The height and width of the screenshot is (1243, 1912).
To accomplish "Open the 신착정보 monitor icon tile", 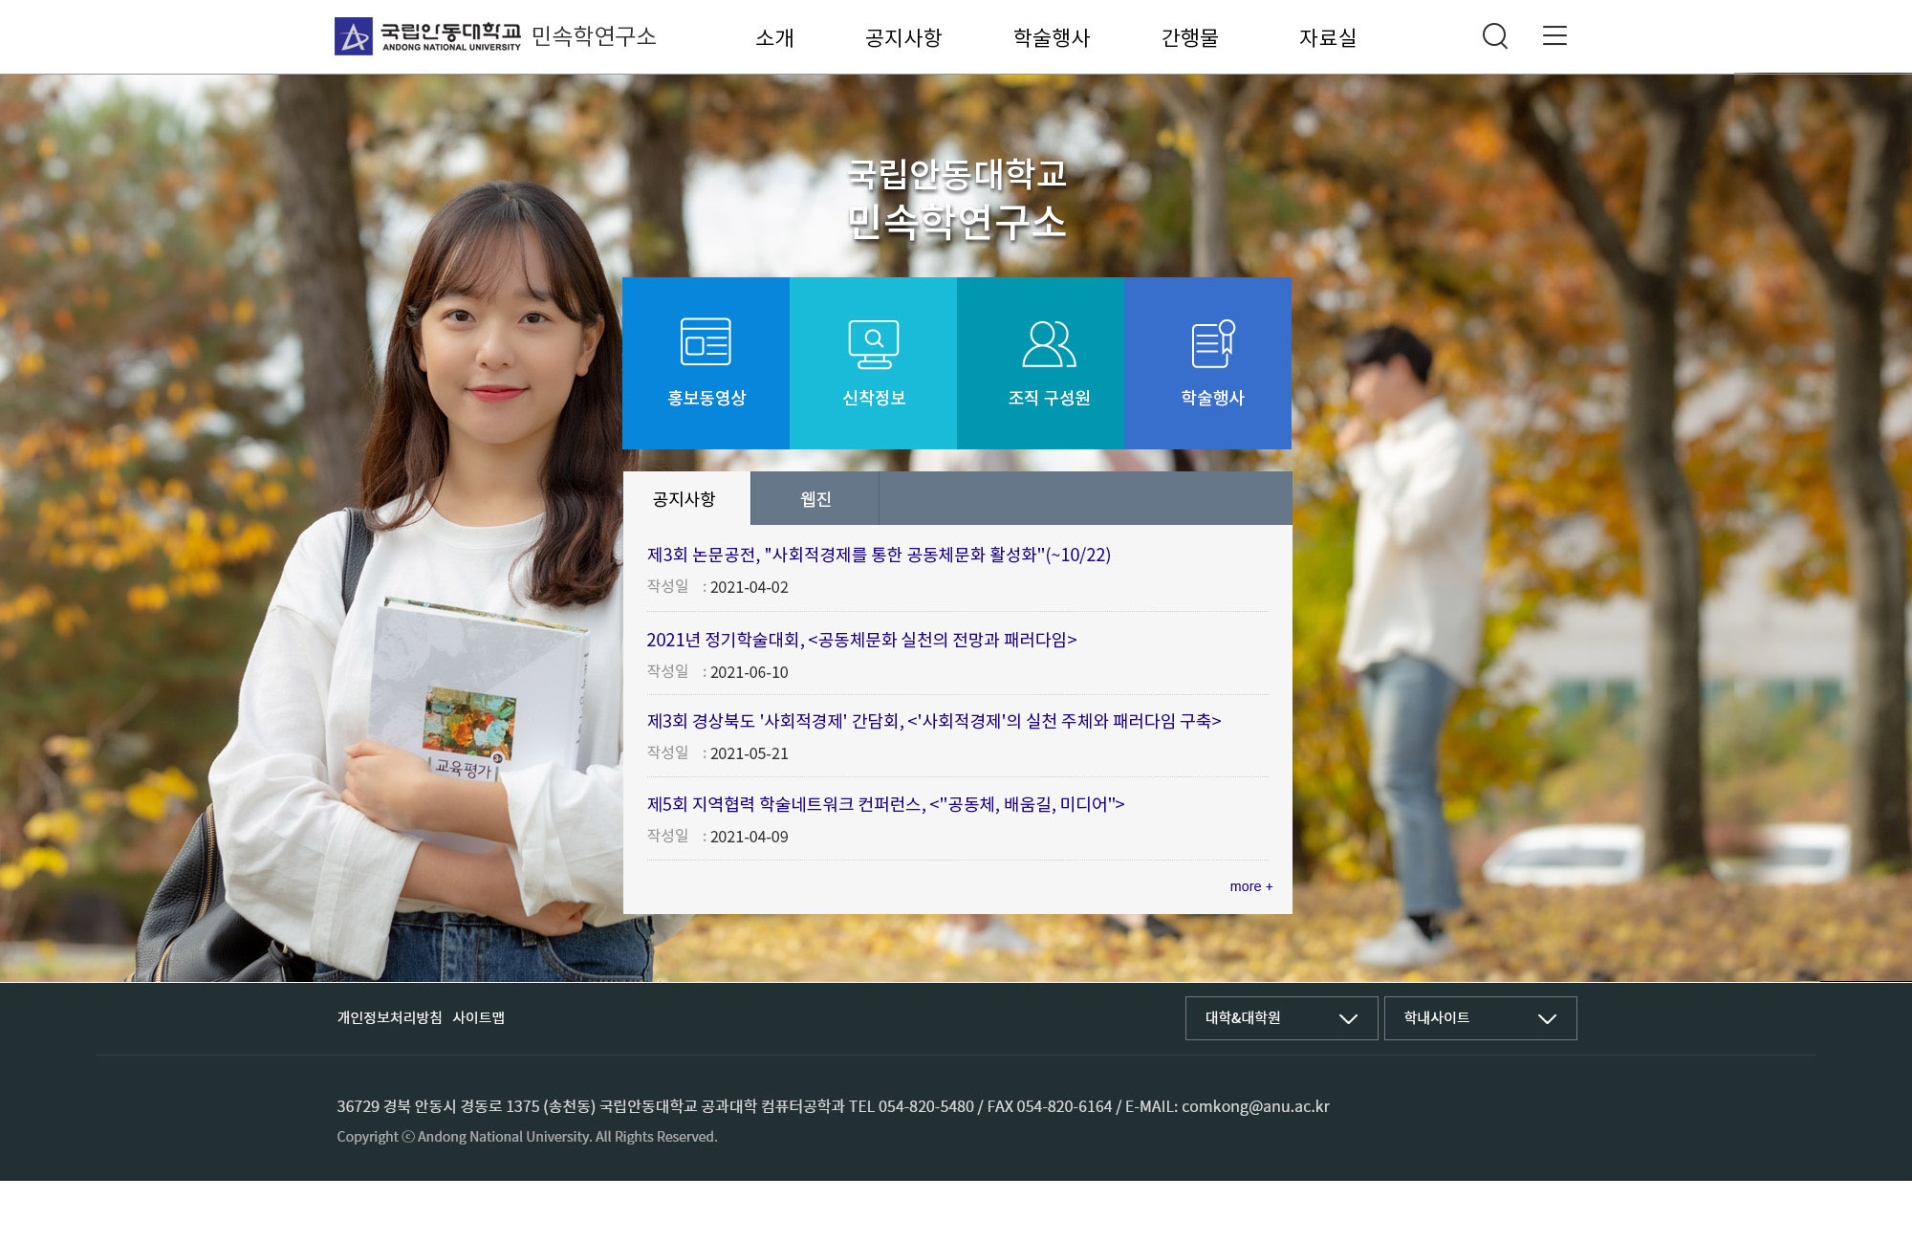I will (873, 363).
